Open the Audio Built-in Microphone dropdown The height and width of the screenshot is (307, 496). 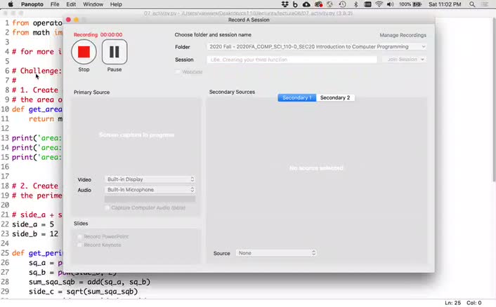[150, 190]
